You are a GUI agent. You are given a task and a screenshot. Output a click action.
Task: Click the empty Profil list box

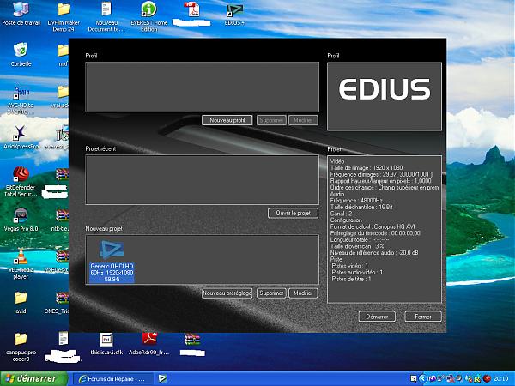202,87
